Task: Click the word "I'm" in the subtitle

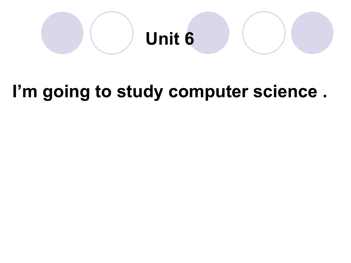Action: tap(25, 91)
